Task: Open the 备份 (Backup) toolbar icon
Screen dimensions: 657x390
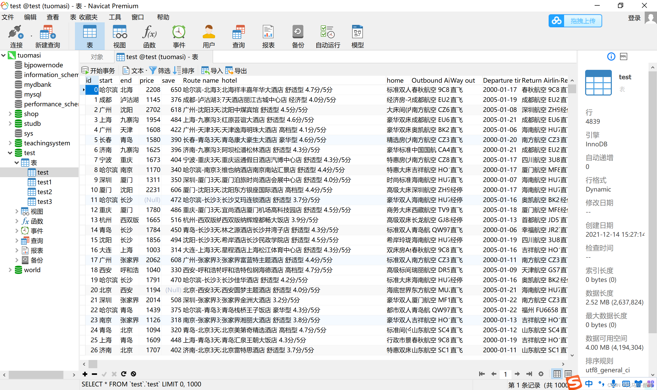Action: coord(298,36)
